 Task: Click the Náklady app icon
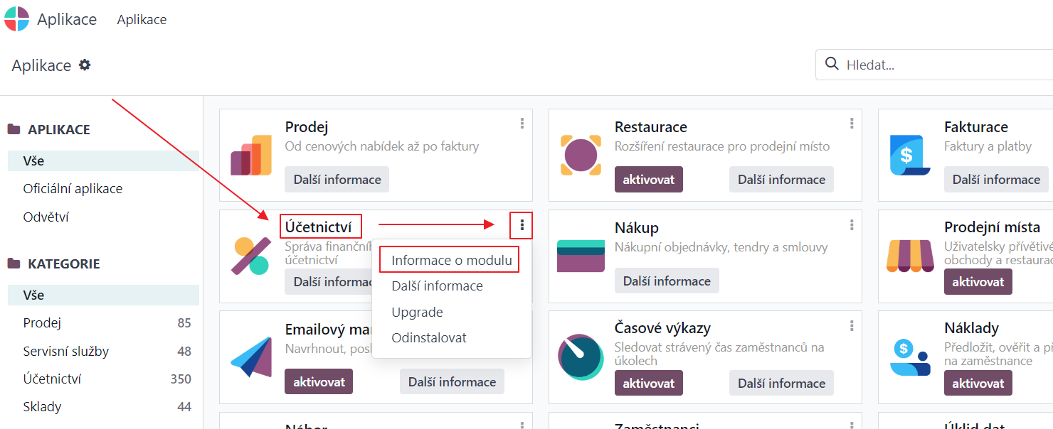(910, 357)
